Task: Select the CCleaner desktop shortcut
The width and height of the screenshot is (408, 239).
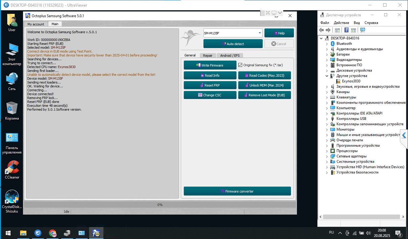Action: click(12, 170)
